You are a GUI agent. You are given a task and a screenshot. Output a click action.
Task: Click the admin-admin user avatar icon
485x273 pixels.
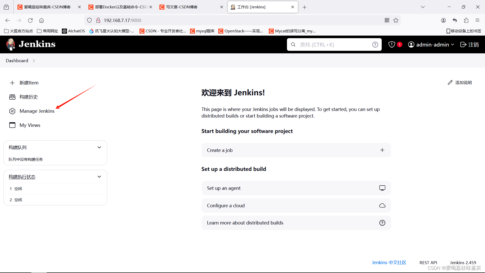(411, 44)
